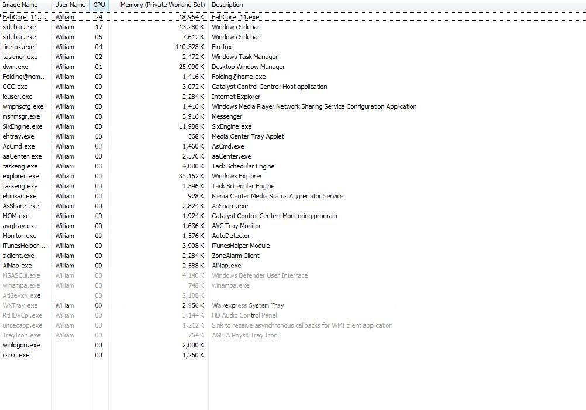586x410 pixels.
Task: Click the User Name column header
Action: (70, 5)
